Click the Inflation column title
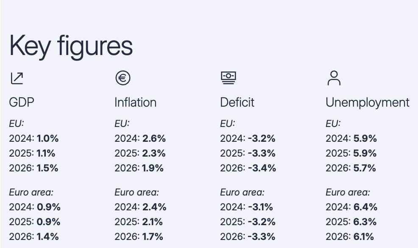This screenshot has width=418, height=248. click(135, 102)
